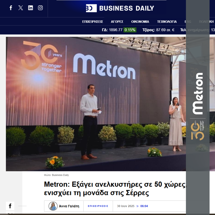Open the LinkedIn icon in the header
Image resolution: width=215 pixels, height=215 pixels.
click(x=30, y=8)
